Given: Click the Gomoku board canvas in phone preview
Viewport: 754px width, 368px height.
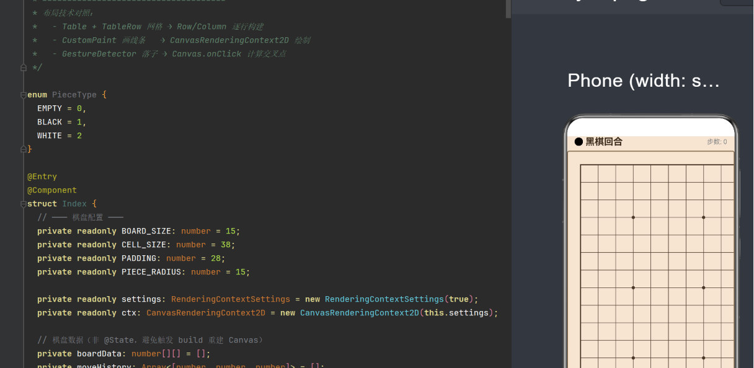Looking at the screenshot, I should [x=651, y=260].
